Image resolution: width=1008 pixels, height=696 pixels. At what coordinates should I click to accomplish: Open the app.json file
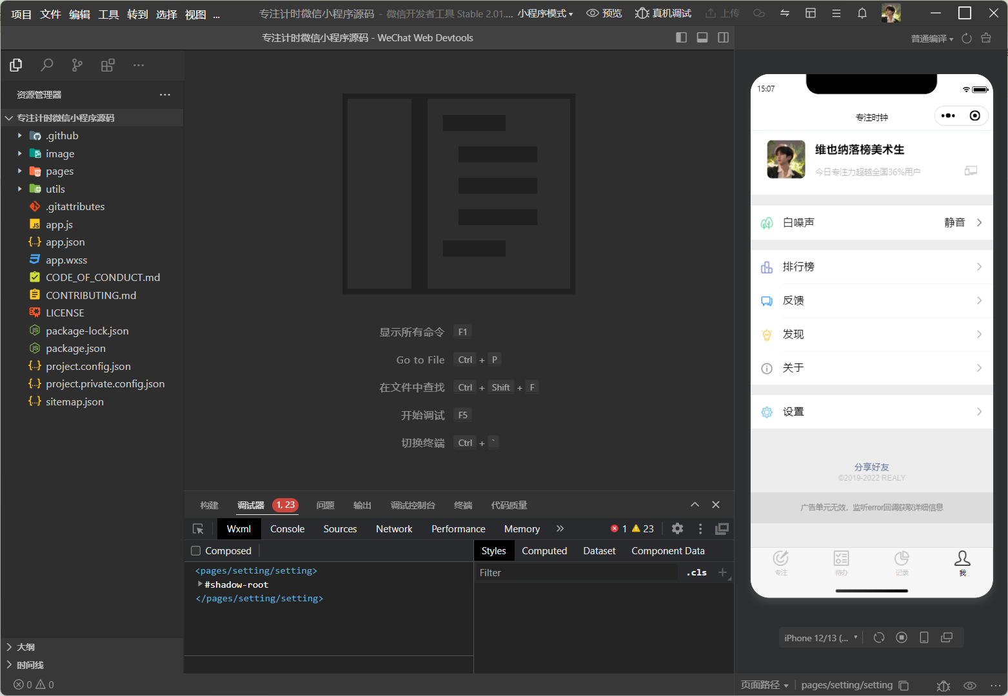pos(65,242)
